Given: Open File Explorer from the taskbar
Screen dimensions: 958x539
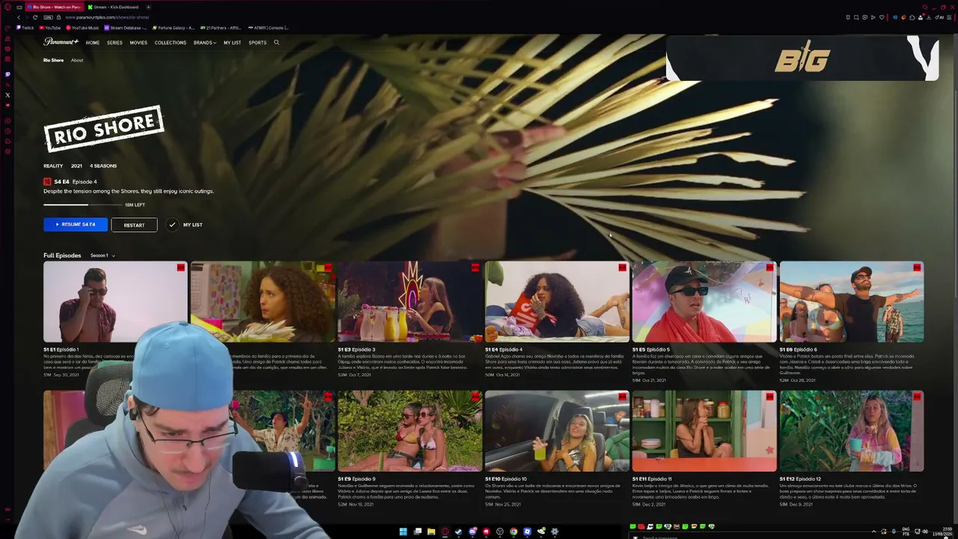Looking at the screenshot, I should (x=431, y=532).
